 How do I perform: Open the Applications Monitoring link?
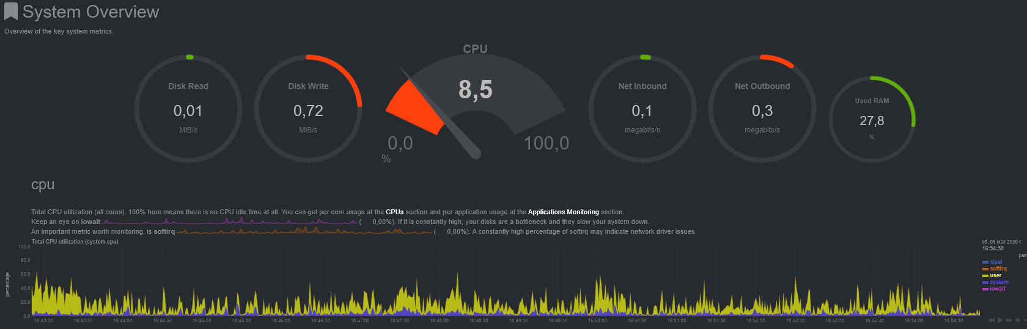pyautogui.click(x=563, y=212)
